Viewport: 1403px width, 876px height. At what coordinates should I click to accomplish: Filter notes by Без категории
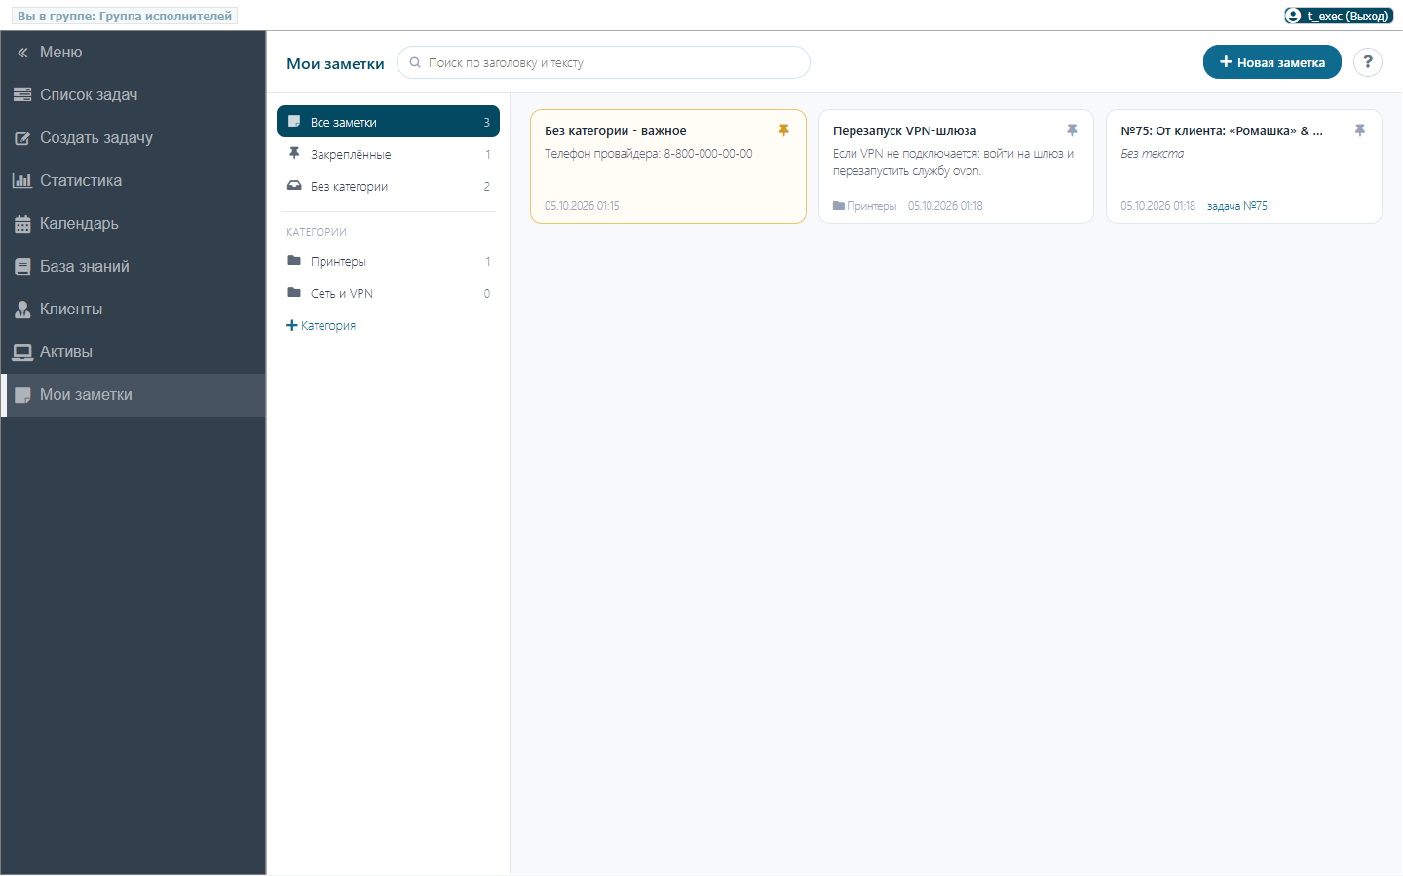[x=388, y=186]
